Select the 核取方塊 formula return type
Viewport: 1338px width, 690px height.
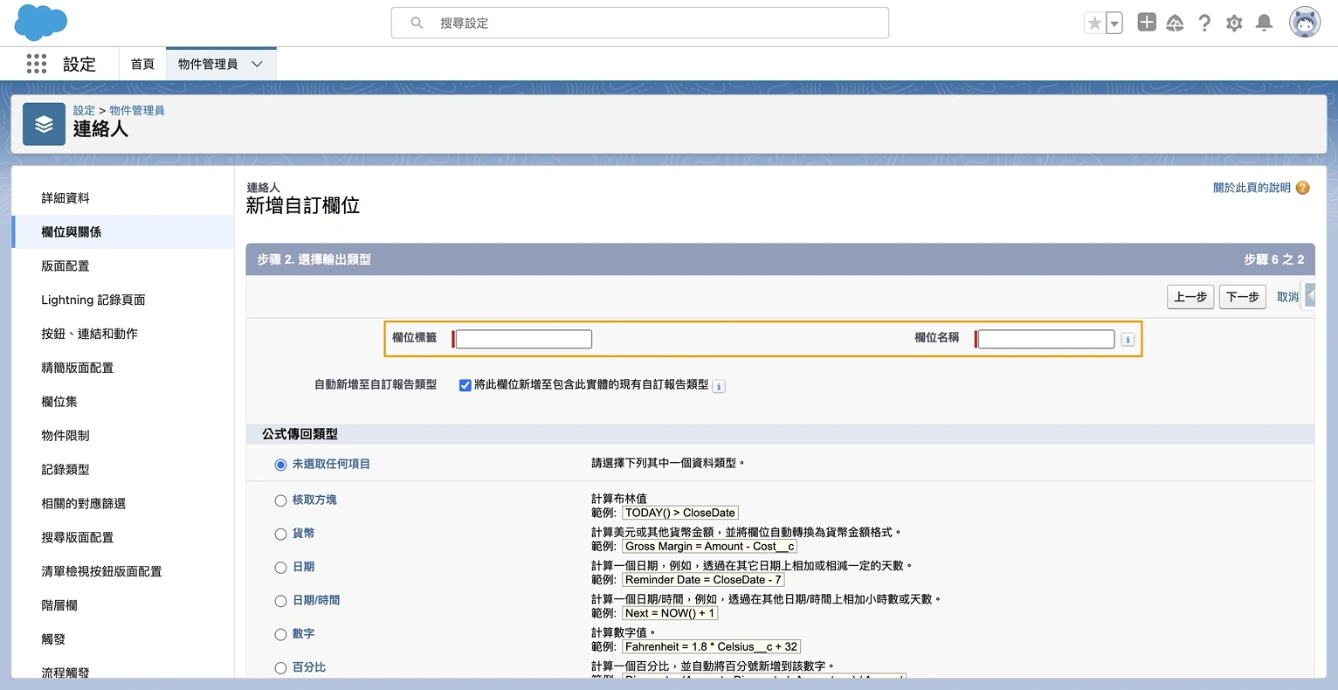coord(280,500)
